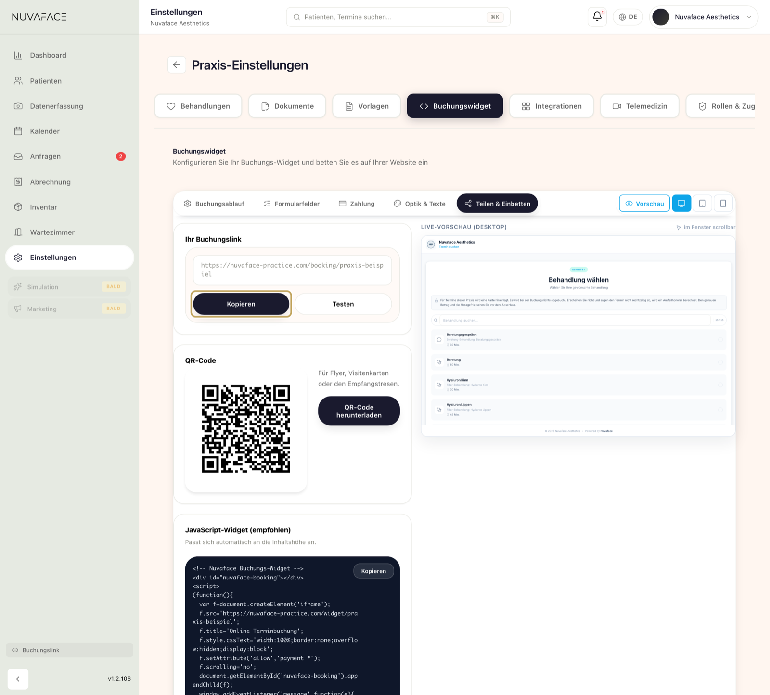This screenshot has width=770, height=695.
Task: Select the Buchungswidget tab
Action: [x=455, y=106]
